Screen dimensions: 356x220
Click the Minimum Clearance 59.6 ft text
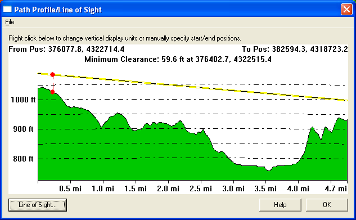tap(178, 59)
